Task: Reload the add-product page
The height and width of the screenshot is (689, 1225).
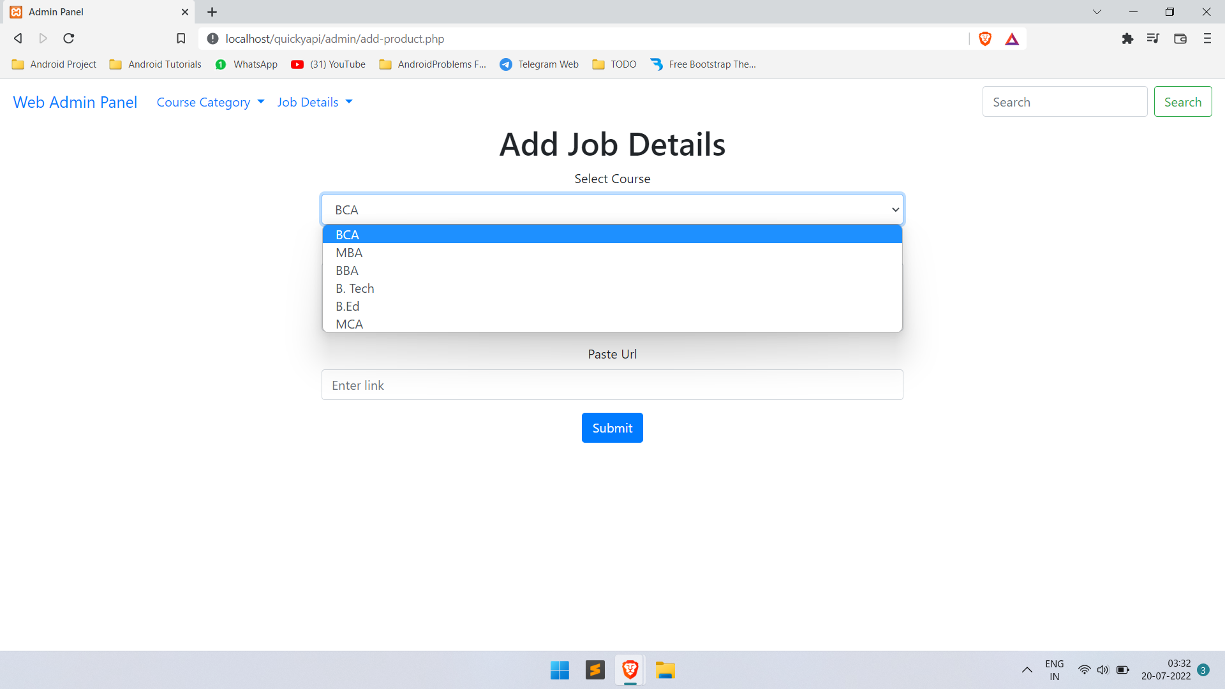Action: pos(69,38)
